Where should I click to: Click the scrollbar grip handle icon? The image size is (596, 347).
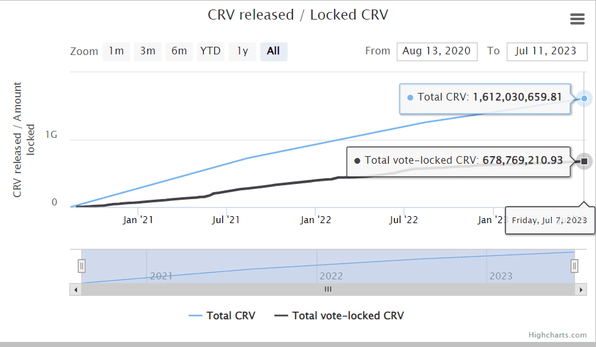(x=328, y=289)
